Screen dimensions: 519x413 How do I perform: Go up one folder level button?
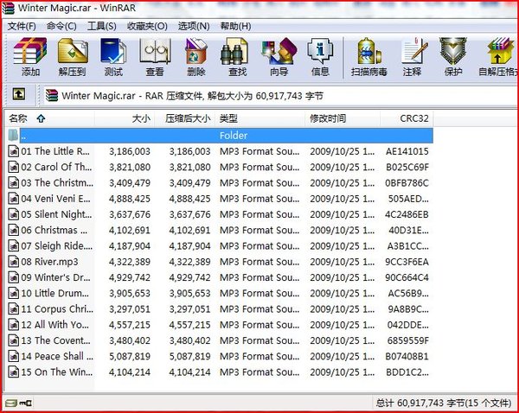click(x=19, y=94)
